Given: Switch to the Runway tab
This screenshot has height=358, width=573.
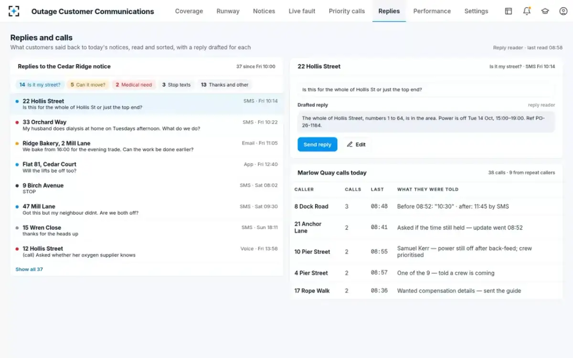Looking at the screenshot, I should [x=228, y=11].
